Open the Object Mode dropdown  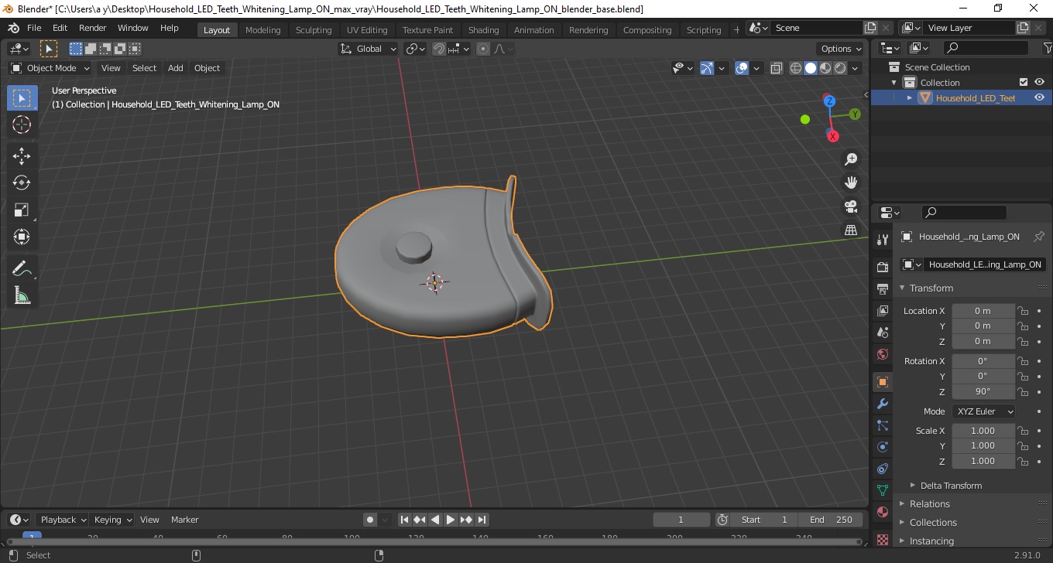pyautogui.click(x=50, y=68)
